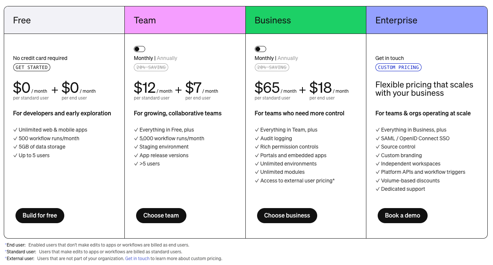Click the Enterprise plan header

coord(426,20)
